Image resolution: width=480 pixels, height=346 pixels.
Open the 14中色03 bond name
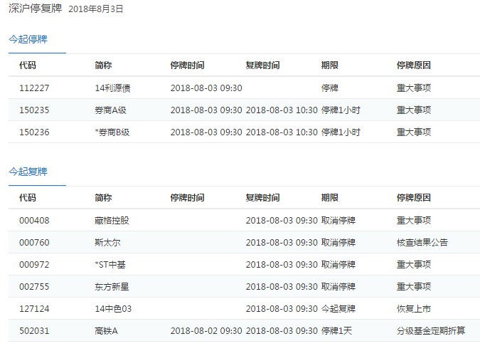pos(113,309)
